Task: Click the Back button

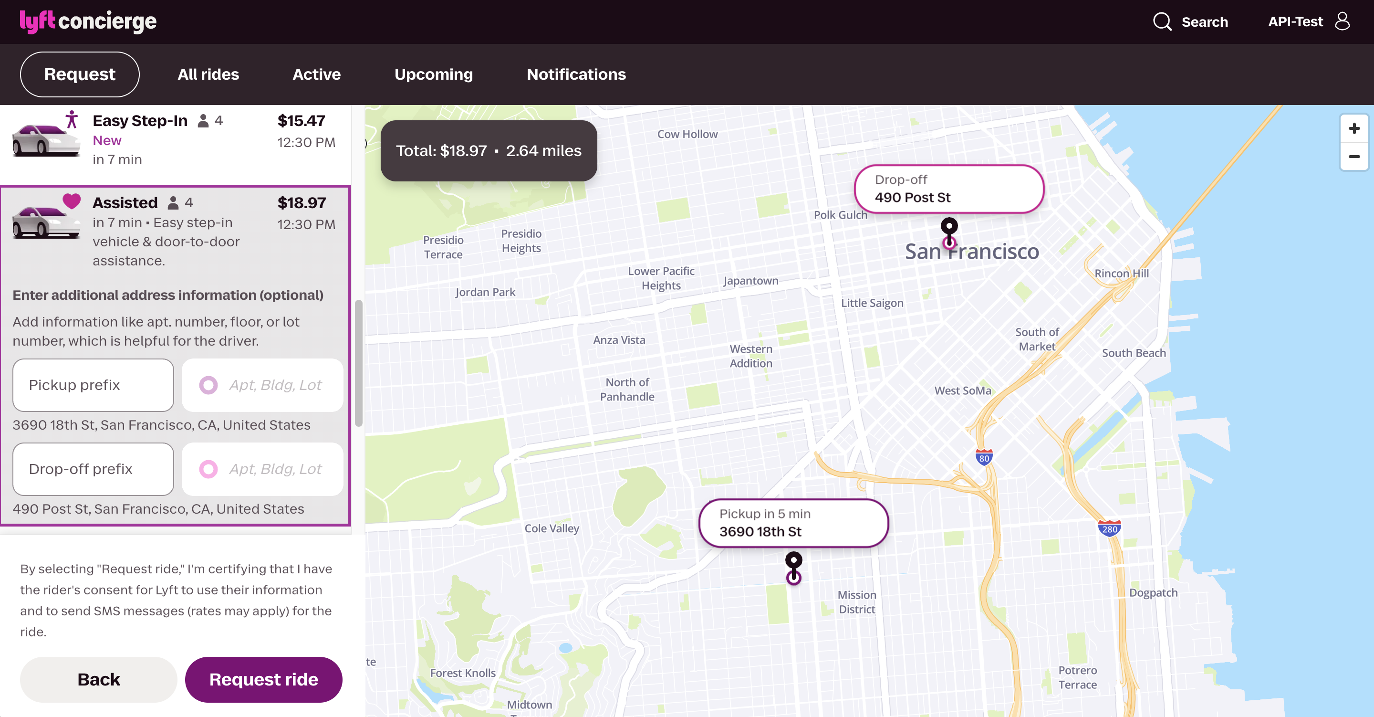Action: (98, 679)
